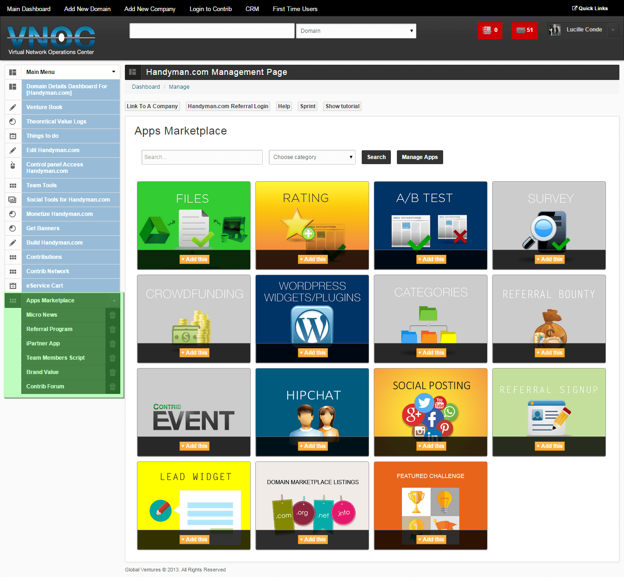Add the FILES app
Viewport: 624px width, 577px height.
[194, 259]
